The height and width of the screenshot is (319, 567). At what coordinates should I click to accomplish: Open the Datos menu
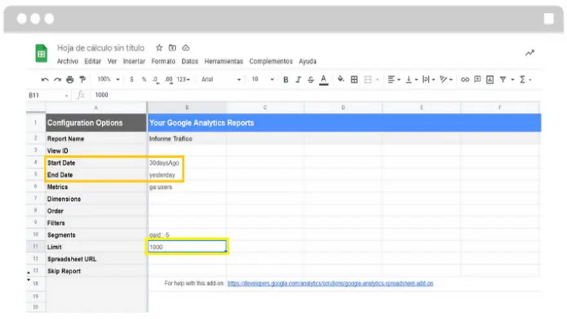190,61
